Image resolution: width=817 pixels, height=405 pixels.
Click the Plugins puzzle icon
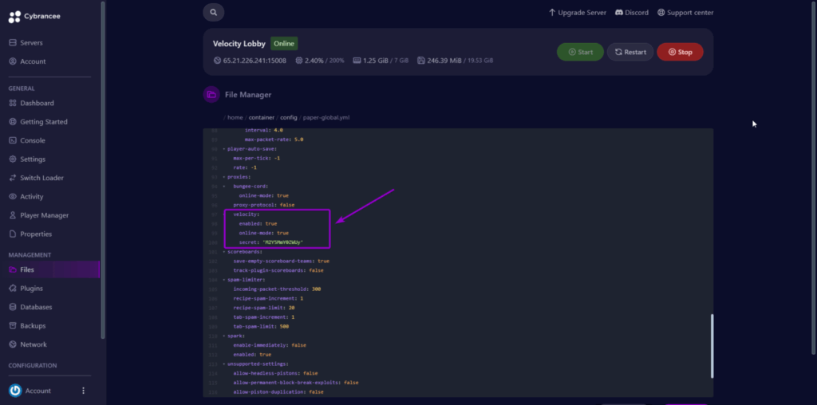13,289
